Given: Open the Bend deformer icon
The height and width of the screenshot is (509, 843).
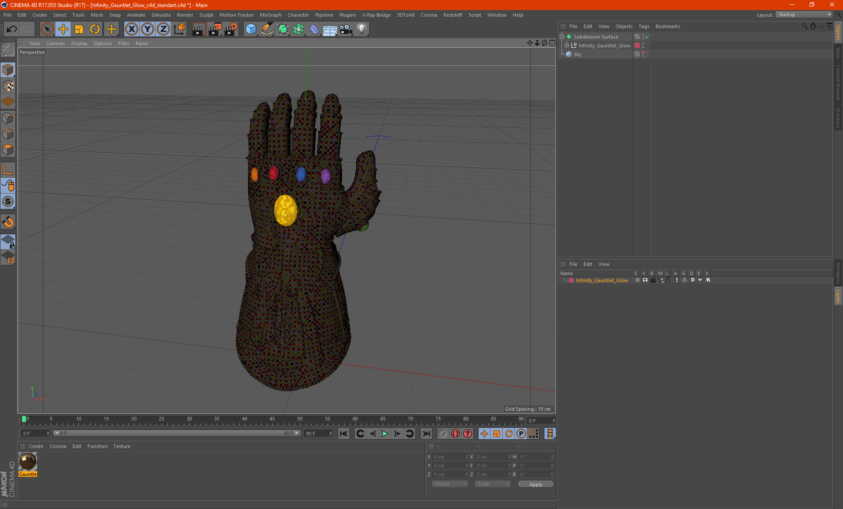Looking at the screenshot, I should [x=314, y=29].
